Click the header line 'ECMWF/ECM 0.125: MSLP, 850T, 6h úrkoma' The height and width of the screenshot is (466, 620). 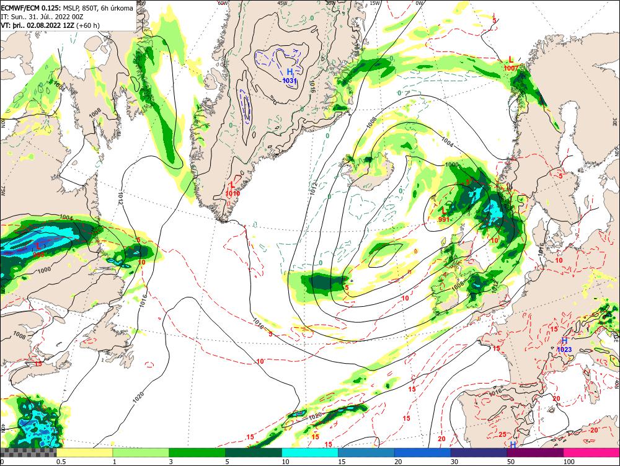click(67, 8)
